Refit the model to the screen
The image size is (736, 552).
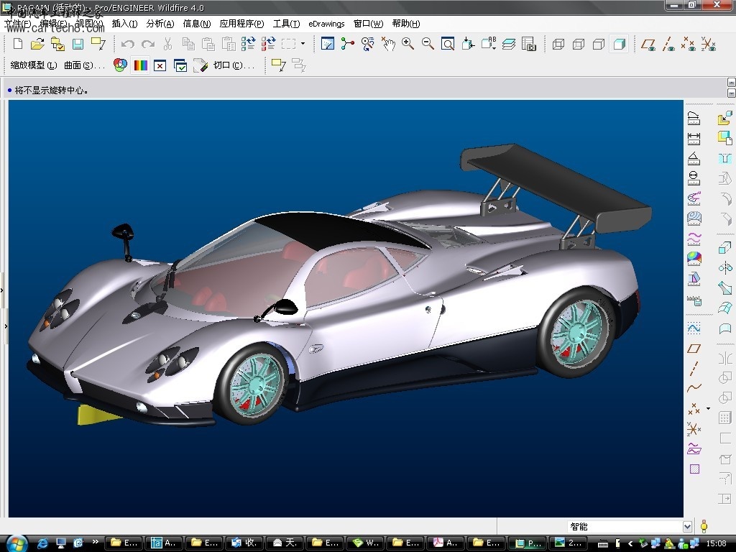click(x=448, y=44)
